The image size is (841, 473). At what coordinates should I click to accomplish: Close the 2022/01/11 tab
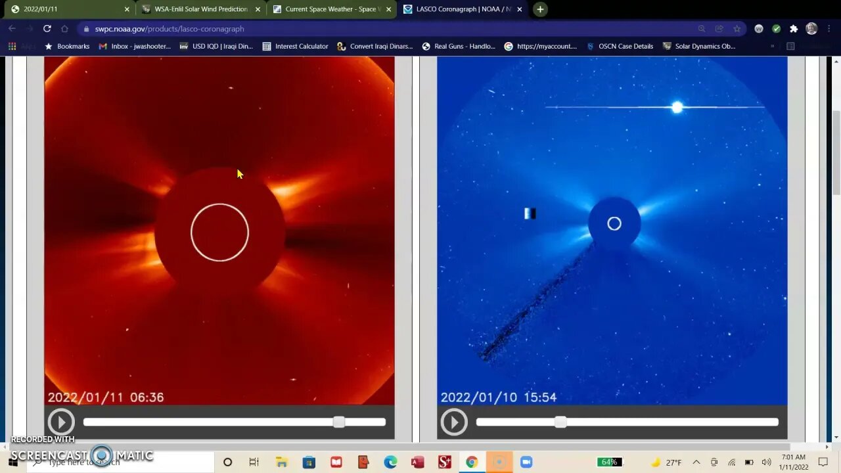(127, 9)
